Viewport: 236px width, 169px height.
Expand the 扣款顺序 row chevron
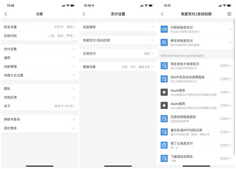coord(152,27)
